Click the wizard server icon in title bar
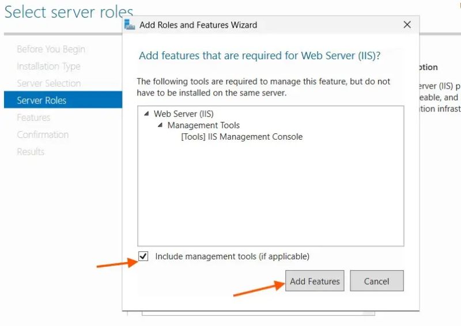Screen dimensions: 461x326 point(129,25)
